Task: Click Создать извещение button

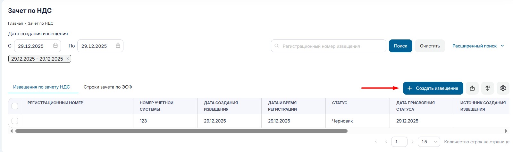Action: click(x=433, y=88)
